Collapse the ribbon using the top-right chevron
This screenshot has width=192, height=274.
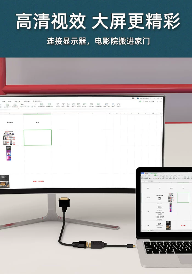(160, 101)
